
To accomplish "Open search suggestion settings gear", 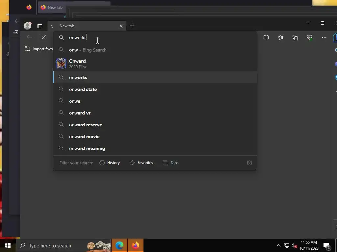I will (249, 163).
